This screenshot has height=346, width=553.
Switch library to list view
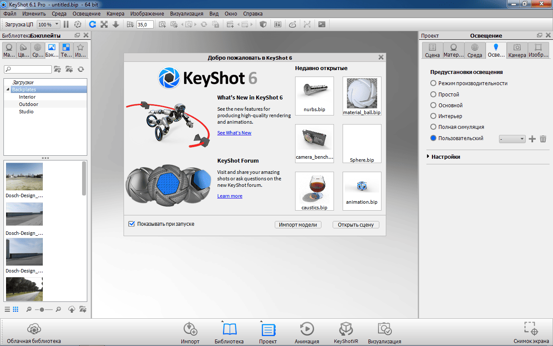pos(7,309)
